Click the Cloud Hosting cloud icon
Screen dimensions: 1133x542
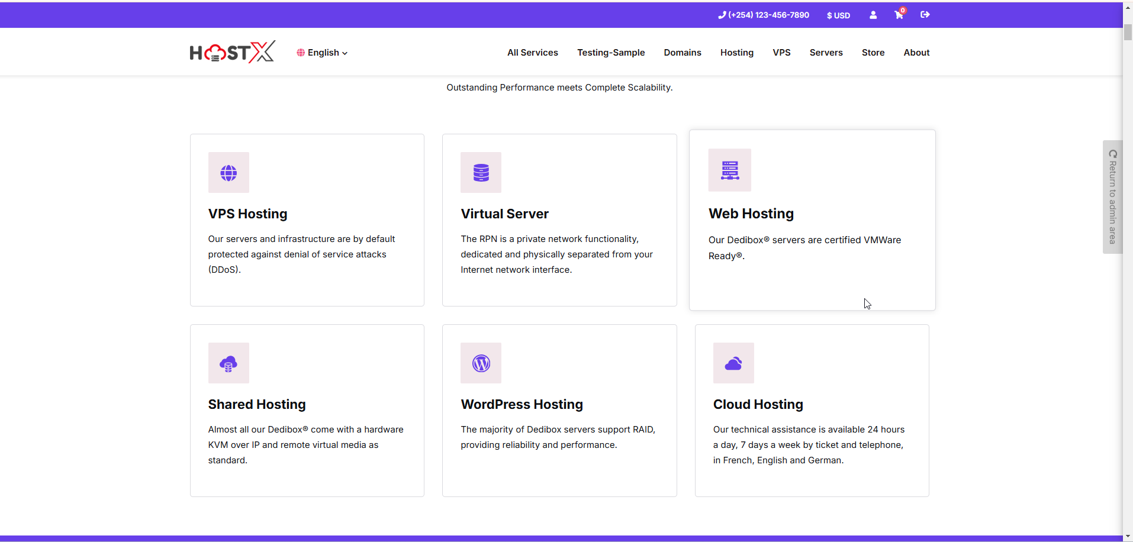click(733, 363)
